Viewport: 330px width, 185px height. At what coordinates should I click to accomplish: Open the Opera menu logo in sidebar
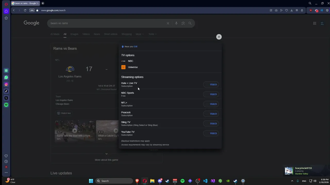coord(6,4)
